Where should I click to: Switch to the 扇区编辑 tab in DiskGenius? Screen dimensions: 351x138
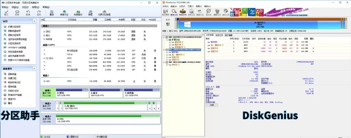(228, 35)
